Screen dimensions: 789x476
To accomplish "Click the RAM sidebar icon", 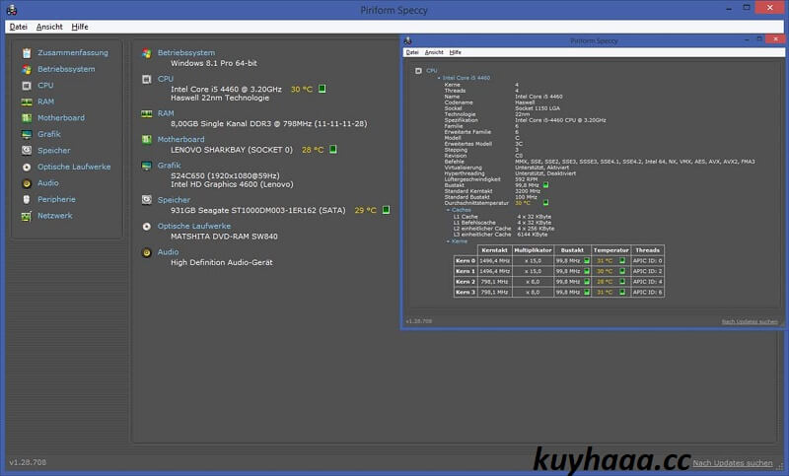I will pos(27,102).
